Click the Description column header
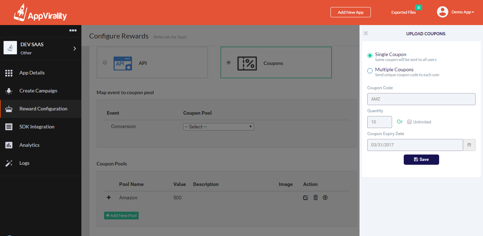Image resolution: width=483 pixels, height=236 pixels. (206, 184)
